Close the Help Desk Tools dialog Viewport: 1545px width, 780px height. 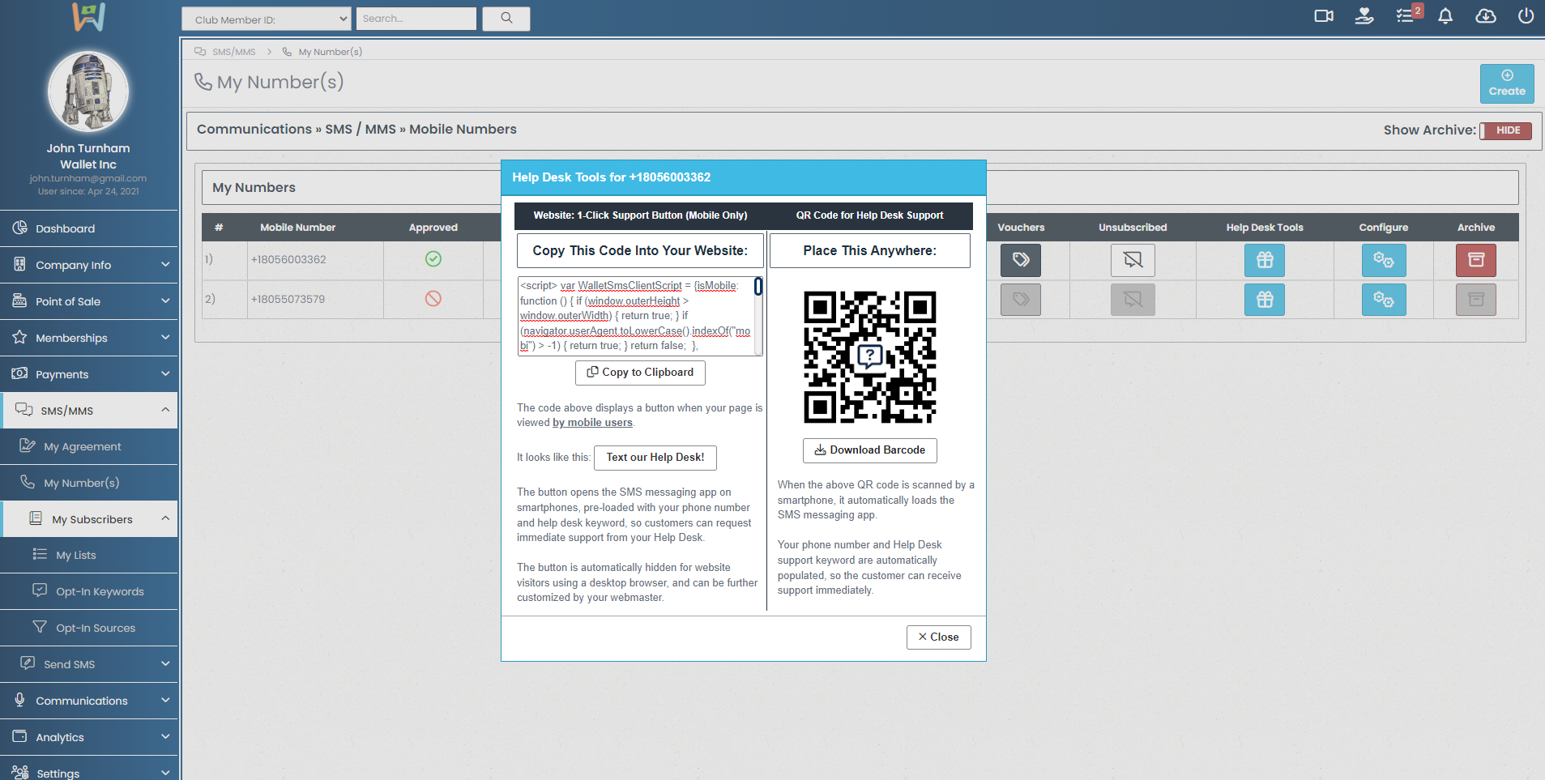[938, 637]
